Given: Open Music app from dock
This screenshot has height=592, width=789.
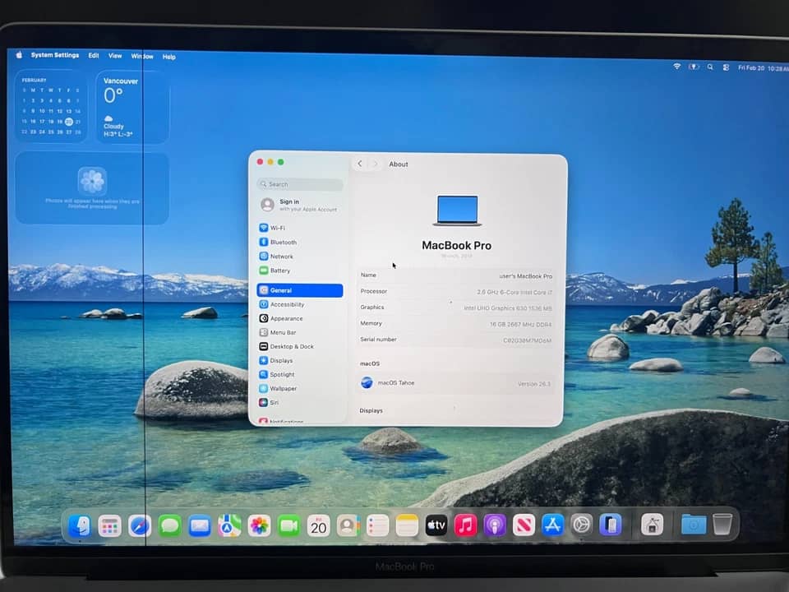Looking at the screenshot, I should click(x=465, y=526).
